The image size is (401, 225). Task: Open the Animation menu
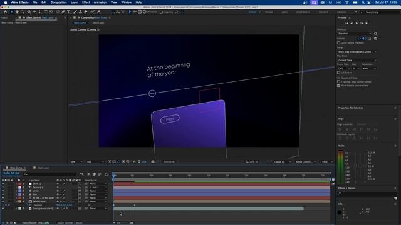point(100,2)
